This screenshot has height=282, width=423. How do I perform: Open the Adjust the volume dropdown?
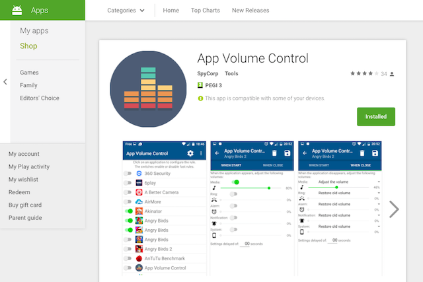pyautogui.click(x=349, y=182)
